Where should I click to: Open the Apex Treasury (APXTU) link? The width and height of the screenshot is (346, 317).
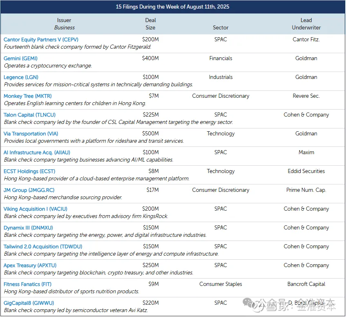[30, 265]
